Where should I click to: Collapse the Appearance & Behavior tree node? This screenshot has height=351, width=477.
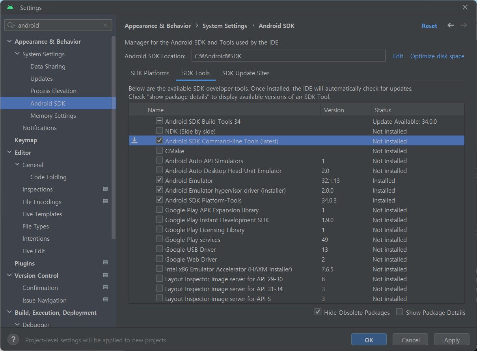9,41
